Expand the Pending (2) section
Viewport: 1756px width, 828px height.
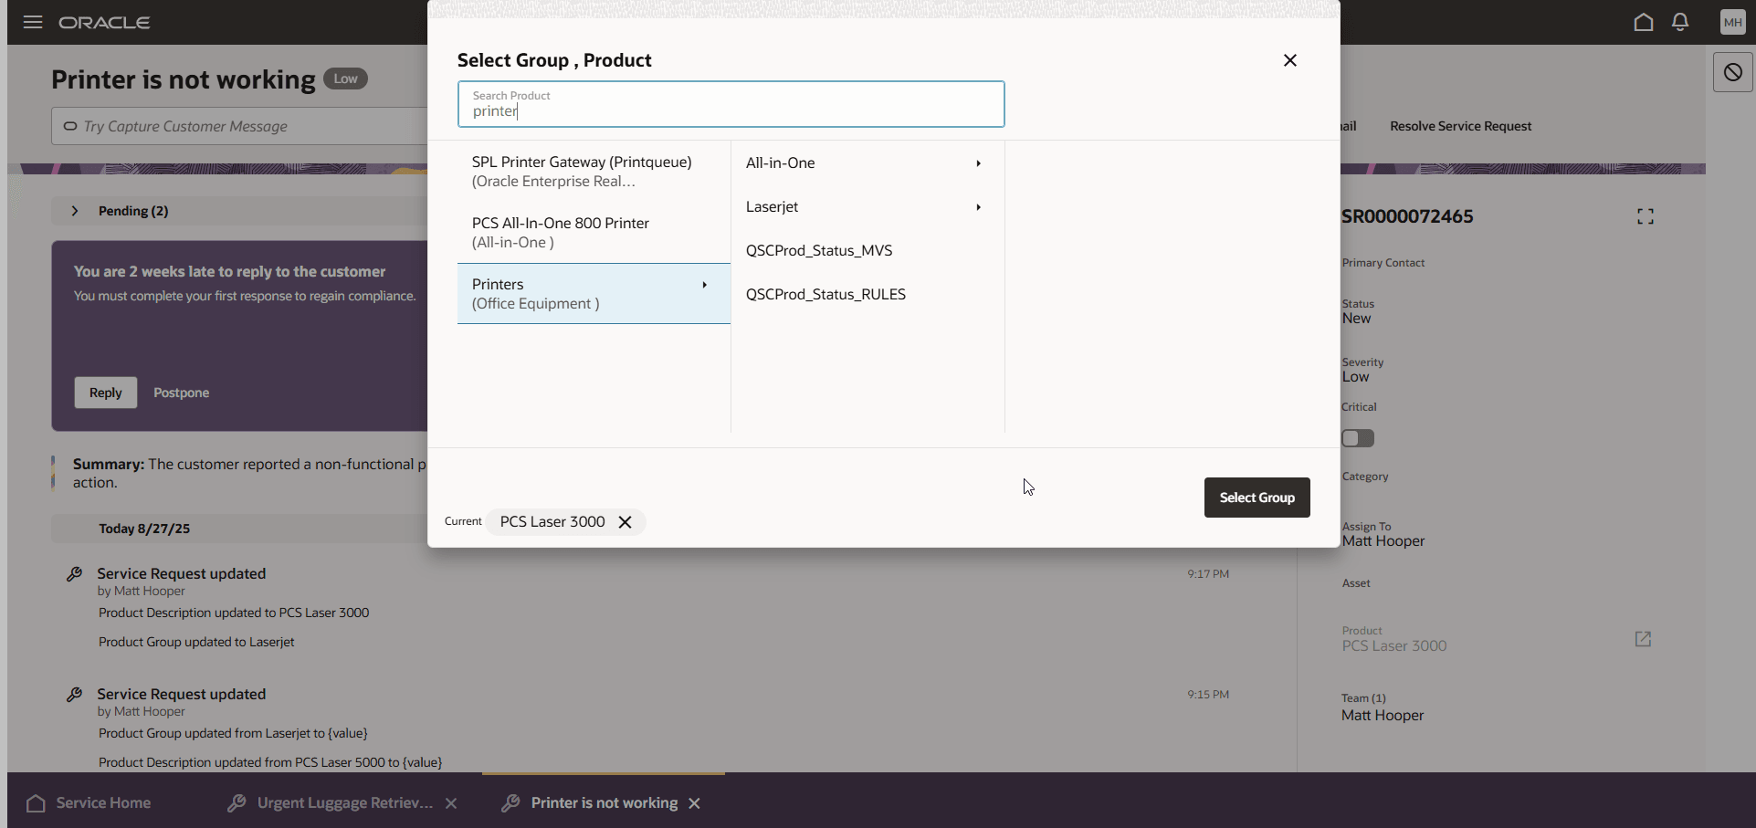click(75, 211)
